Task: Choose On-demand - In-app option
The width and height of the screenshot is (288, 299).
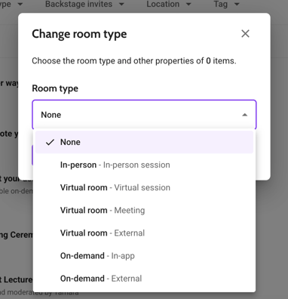Action: tap(144, 256)
